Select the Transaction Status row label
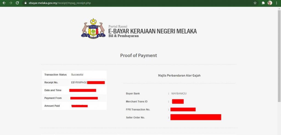This screenshot has height=135, width=281. tap(55, 75)
